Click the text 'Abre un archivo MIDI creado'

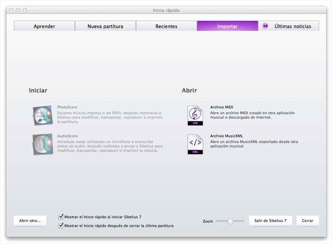[252, 115]
